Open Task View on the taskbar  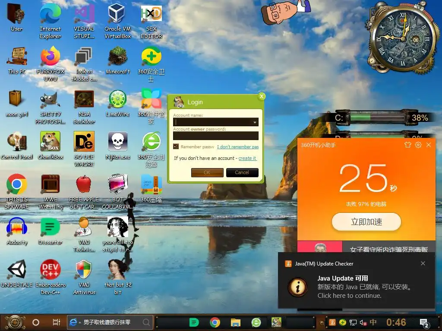(57, 322)
